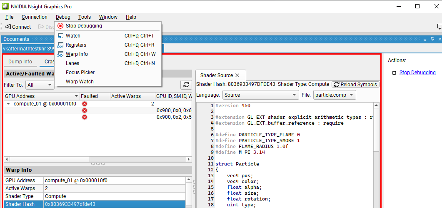Viewport: 442px width, 208px height.
Task: Minimize the Nsight Graphics window
Action: click(x=399, y=6)
